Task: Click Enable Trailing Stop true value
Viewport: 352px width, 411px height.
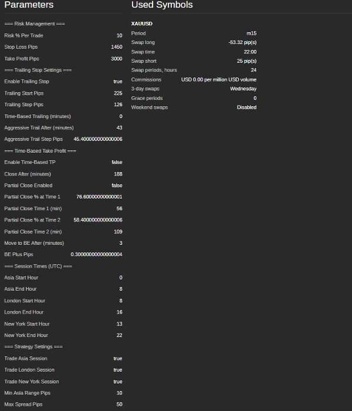Action: 118,82
